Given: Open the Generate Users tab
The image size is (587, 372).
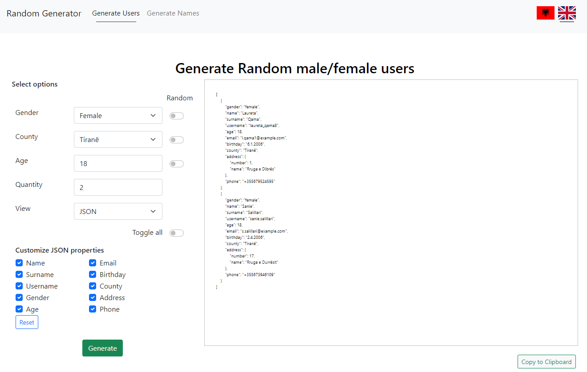Looking at the screenshot, I should [116, 13].
